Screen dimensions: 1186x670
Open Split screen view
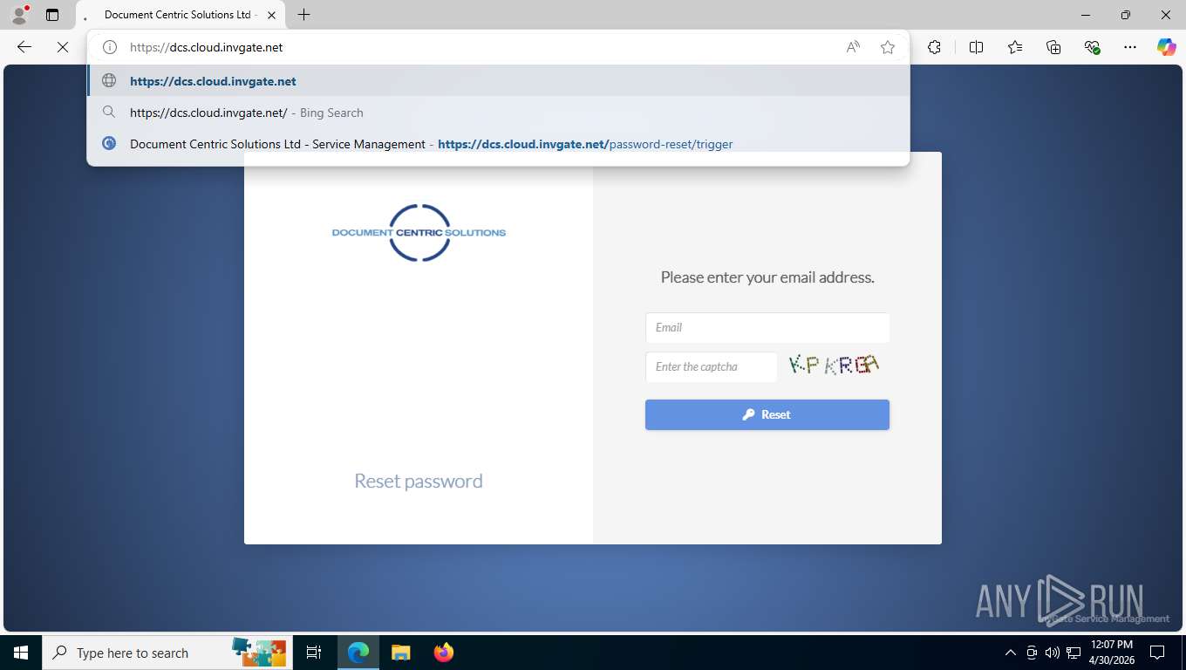976,47
